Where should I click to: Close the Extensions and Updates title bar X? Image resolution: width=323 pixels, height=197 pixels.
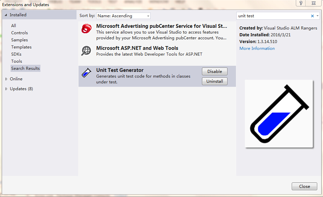point(313,3)
